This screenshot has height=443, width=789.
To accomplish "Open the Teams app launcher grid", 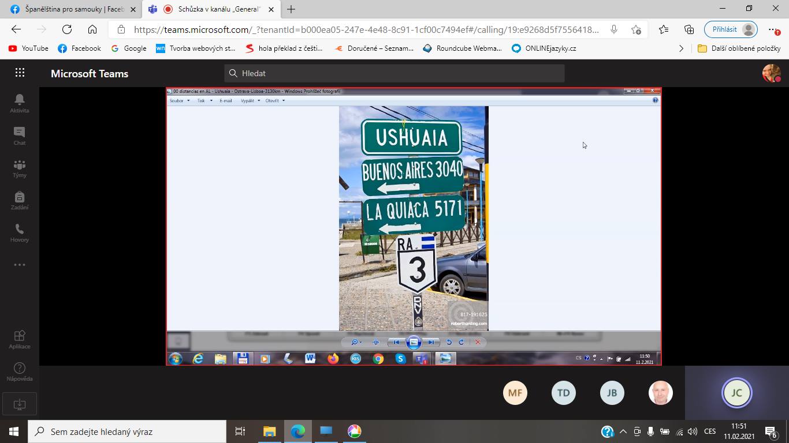I will click(x=20, y=73).
